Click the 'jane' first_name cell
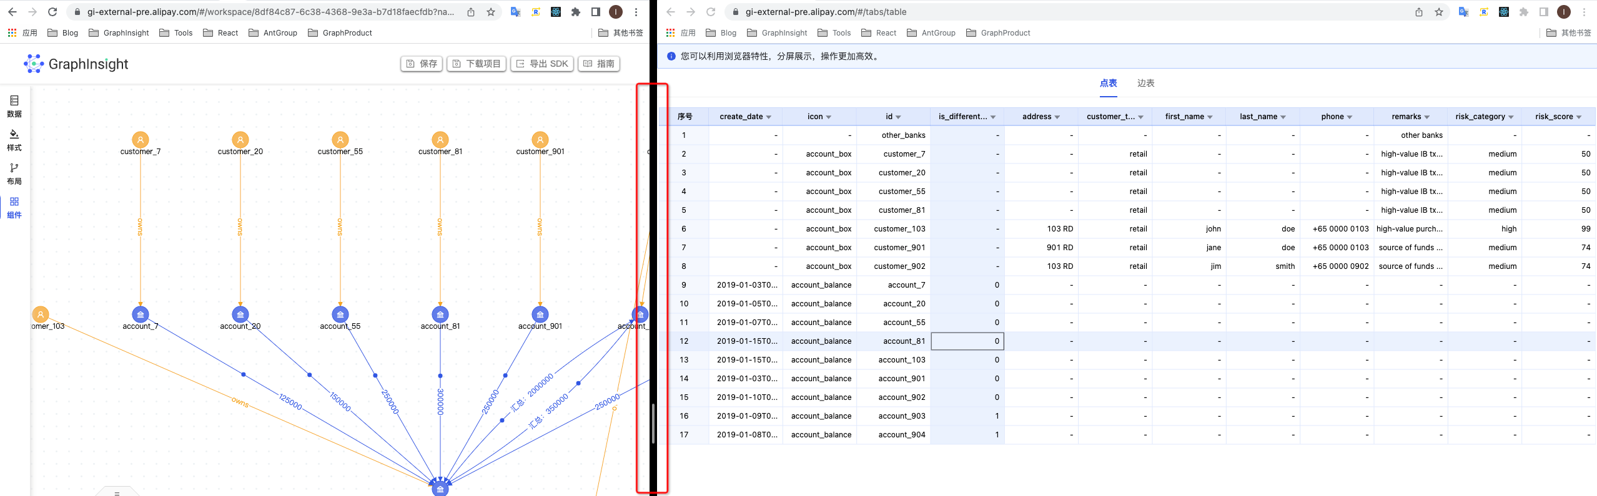 point(1189,248)
